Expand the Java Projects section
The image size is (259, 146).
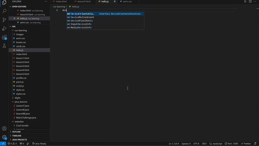(x=19, y=140)
